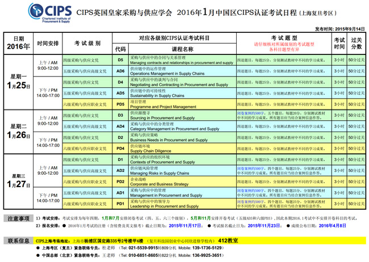Select course code D3 cell
369x262 pixels.
point(120,115)
